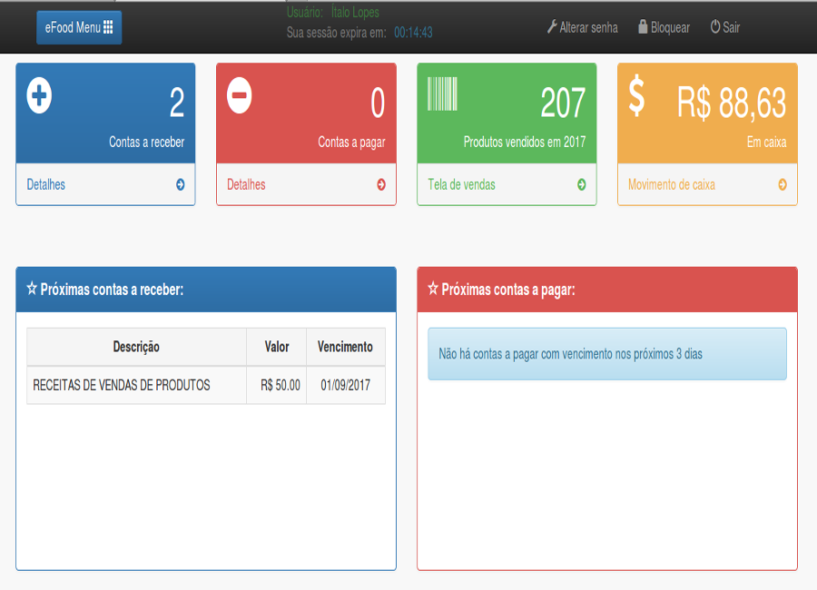The width and height of the screenshot is (817, 590).
Task: Open Movimento de caixa link
Action: coord(671,184)
